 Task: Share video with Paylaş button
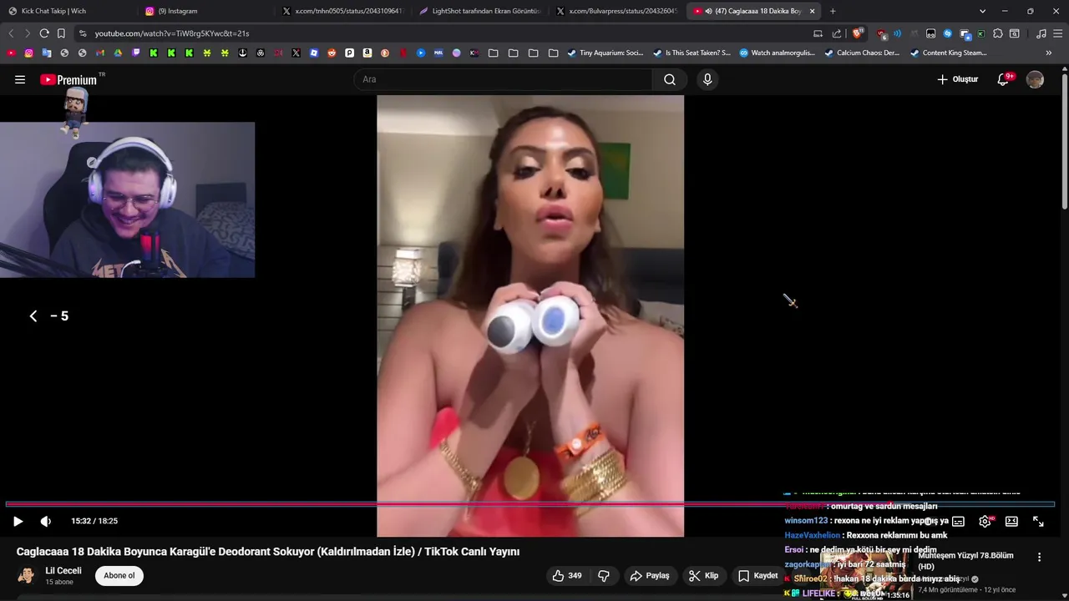point(650,576)
